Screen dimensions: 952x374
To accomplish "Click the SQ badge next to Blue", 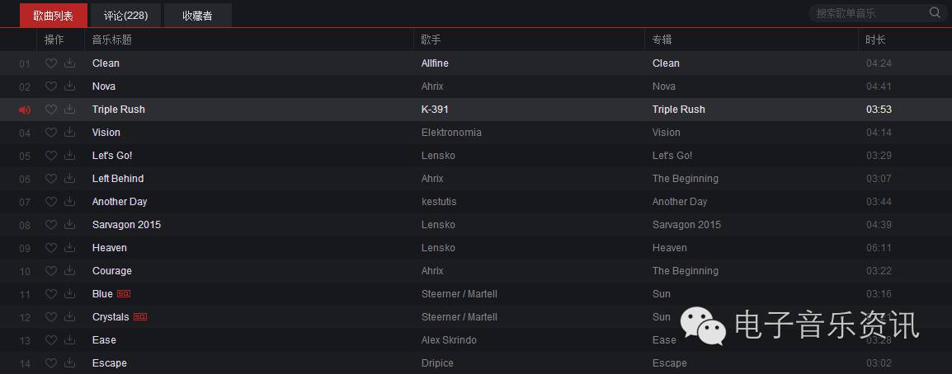I will point(124,294).
